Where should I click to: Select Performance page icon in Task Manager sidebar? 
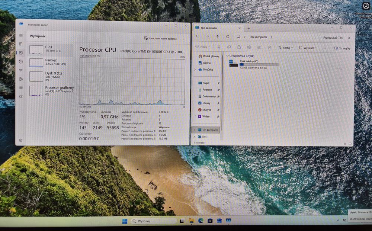pos(21,53)
